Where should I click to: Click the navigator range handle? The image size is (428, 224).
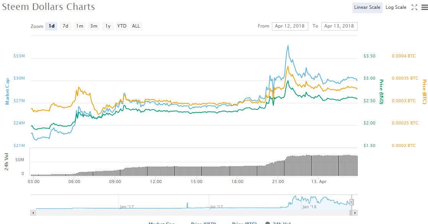352,202
